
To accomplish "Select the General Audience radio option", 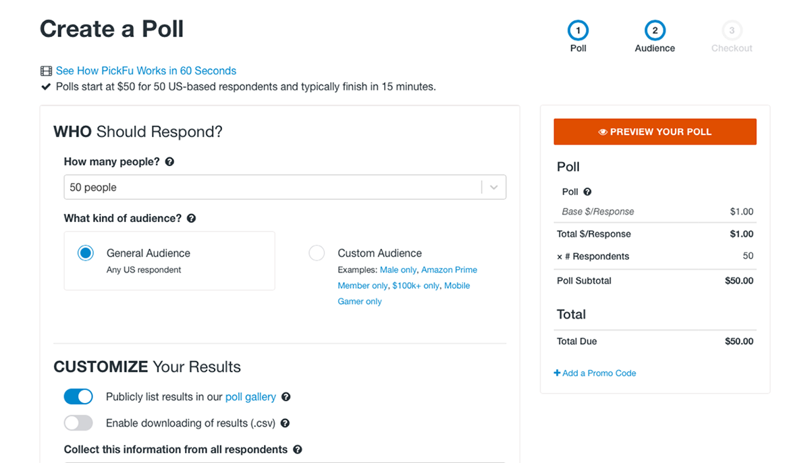I will pos(86,253).
